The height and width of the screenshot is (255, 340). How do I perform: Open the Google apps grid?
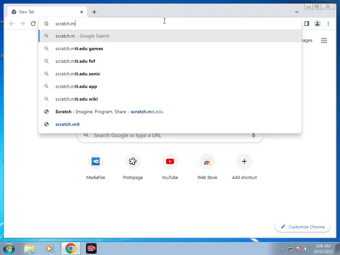tap(324, 41)
